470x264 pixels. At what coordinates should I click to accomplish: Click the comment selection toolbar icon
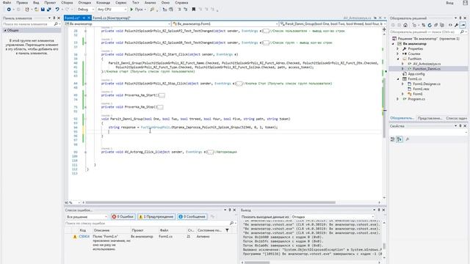[x=179, y=10]
